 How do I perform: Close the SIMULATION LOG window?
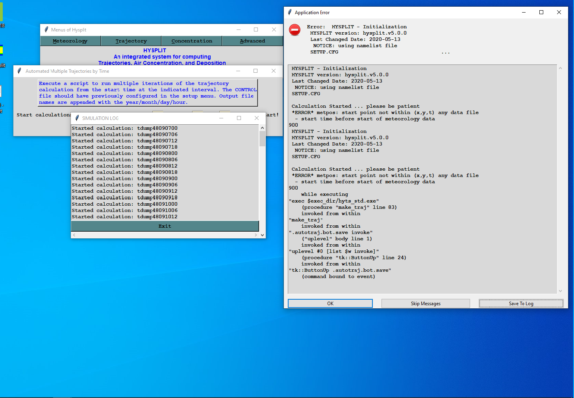coord(257,118)
